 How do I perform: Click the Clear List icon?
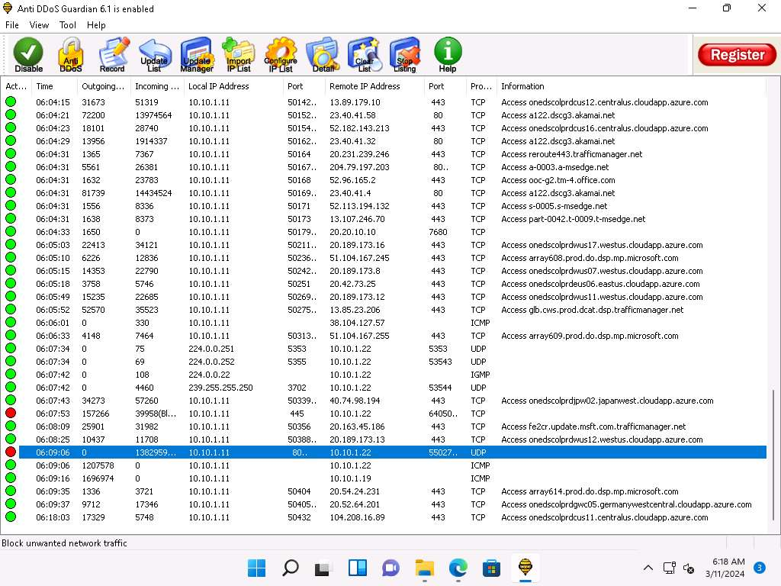coord(364,55)
